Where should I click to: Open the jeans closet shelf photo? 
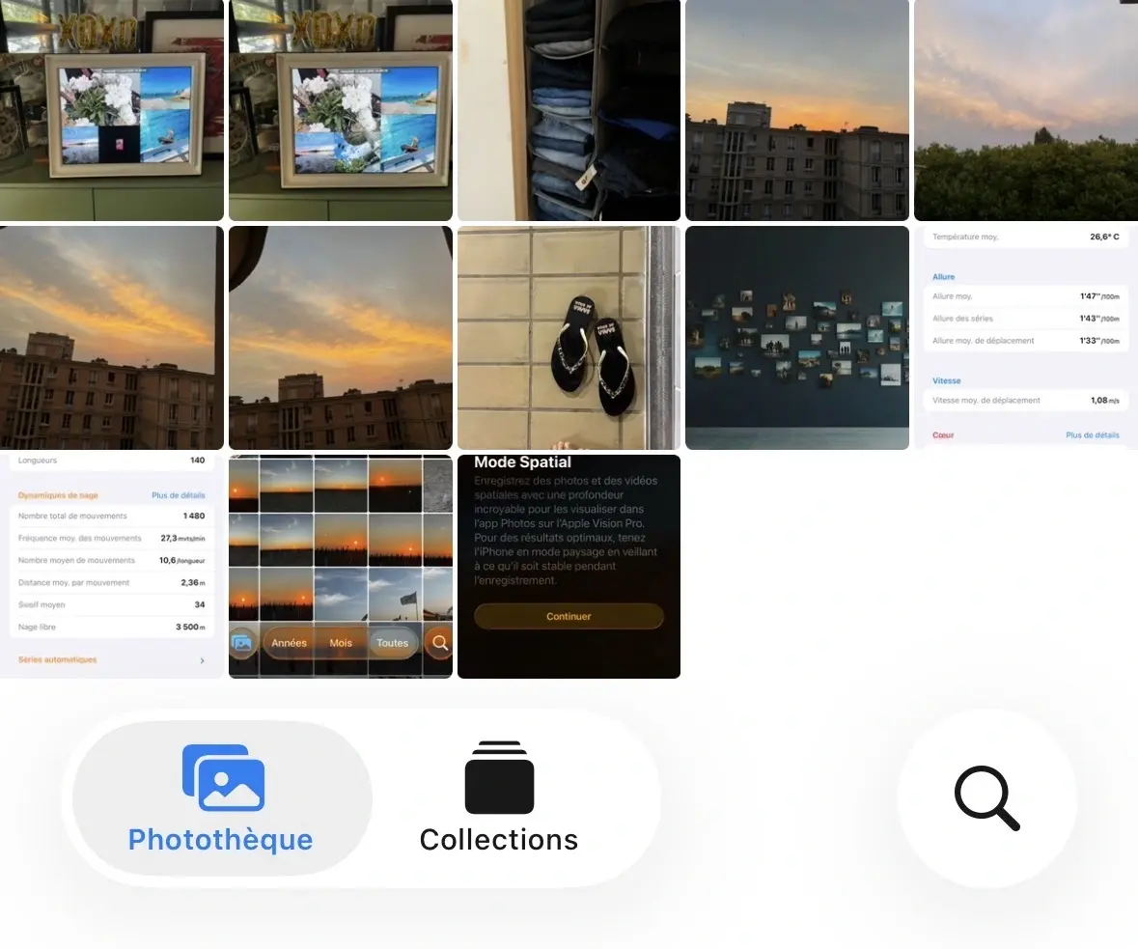coord(568,109)
